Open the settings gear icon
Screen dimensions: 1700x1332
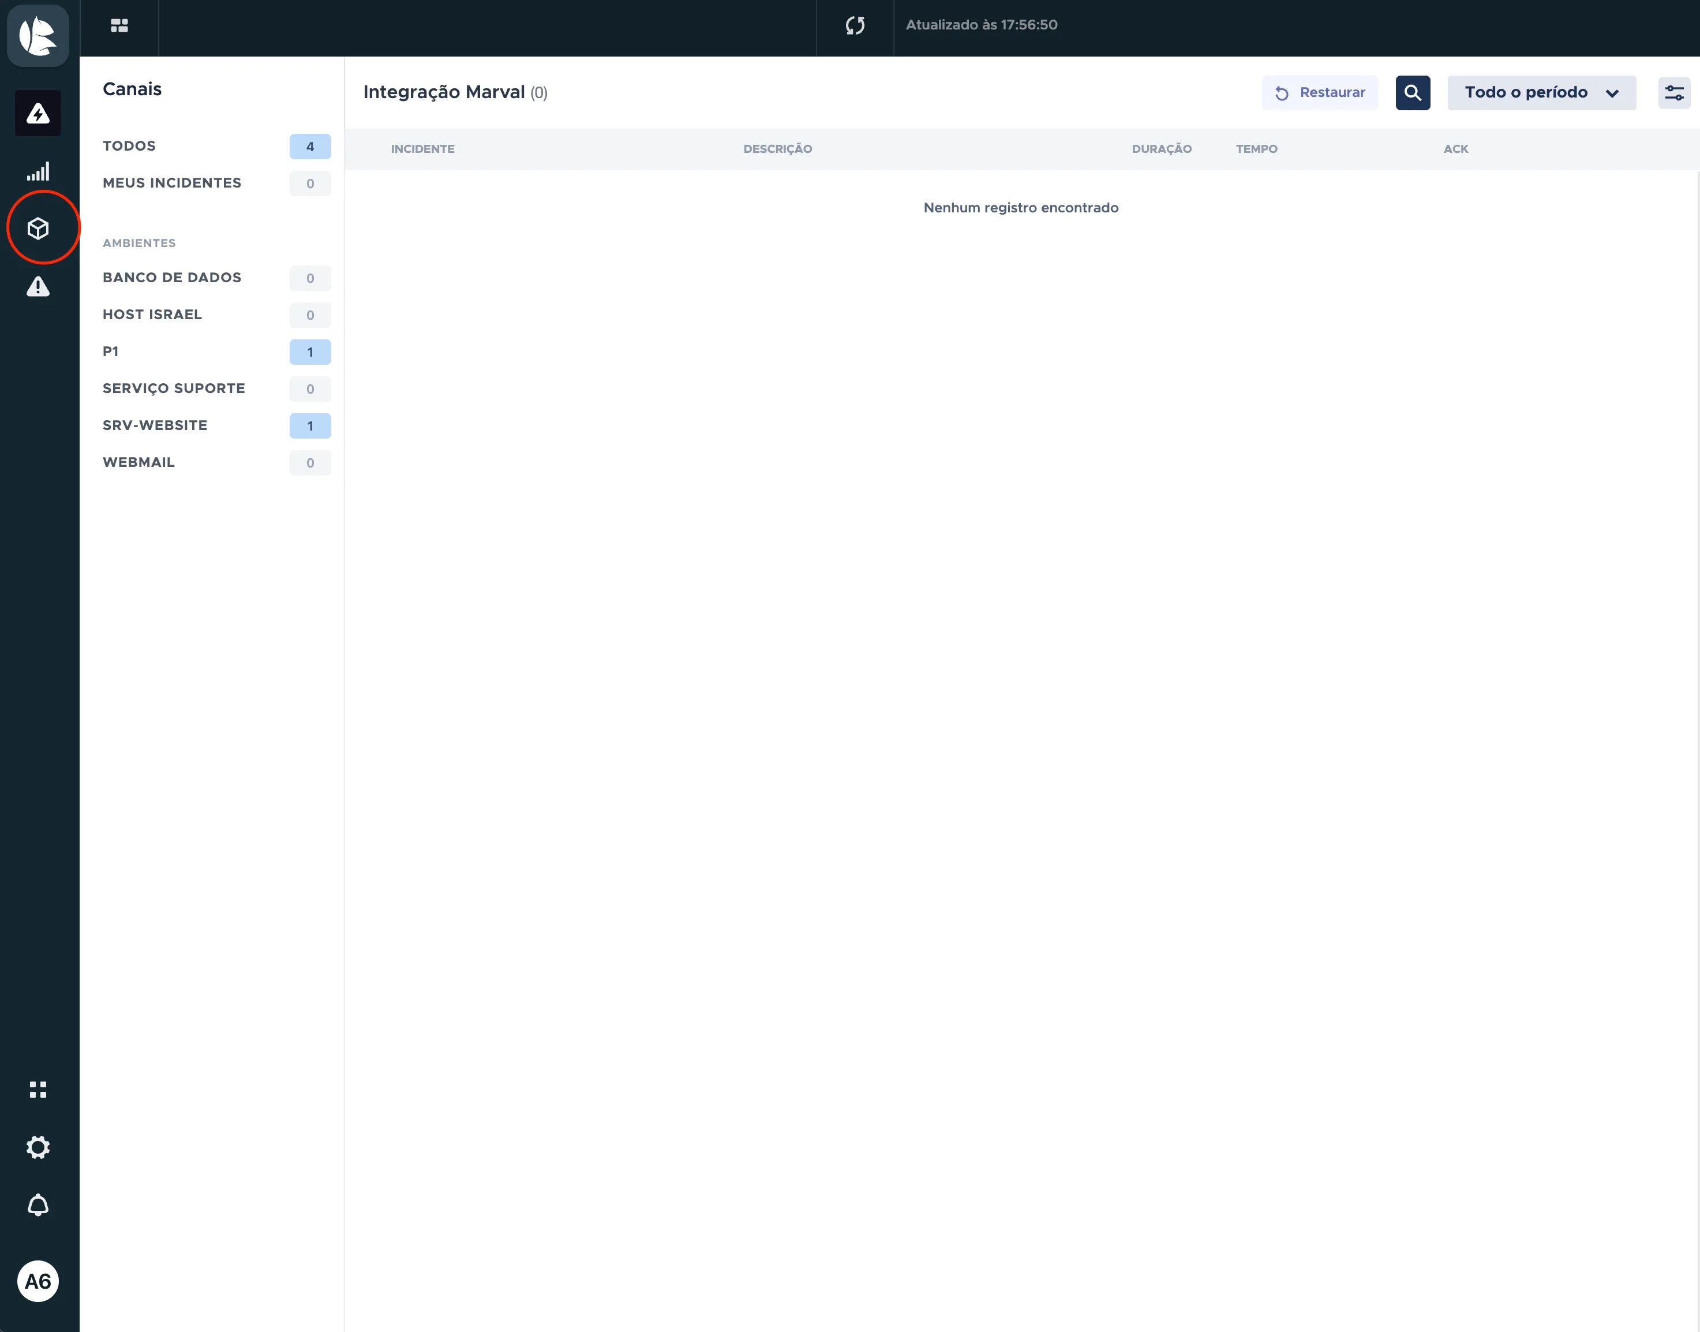[x=38, y=1147]
